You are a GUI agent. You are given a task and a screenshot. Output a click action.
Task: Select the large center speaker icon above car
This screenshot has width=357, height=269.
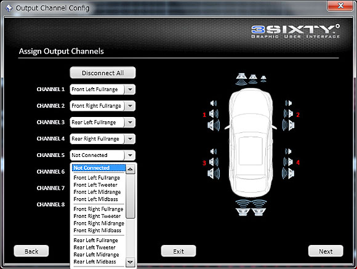click(241, 79)
